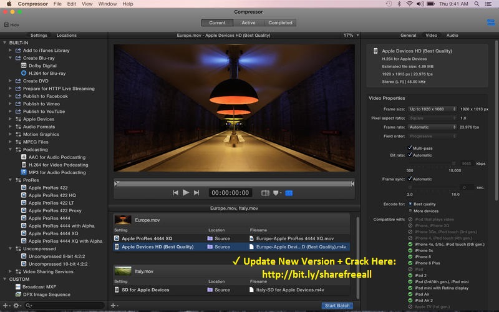Show the Active batch view

[248, 22]
